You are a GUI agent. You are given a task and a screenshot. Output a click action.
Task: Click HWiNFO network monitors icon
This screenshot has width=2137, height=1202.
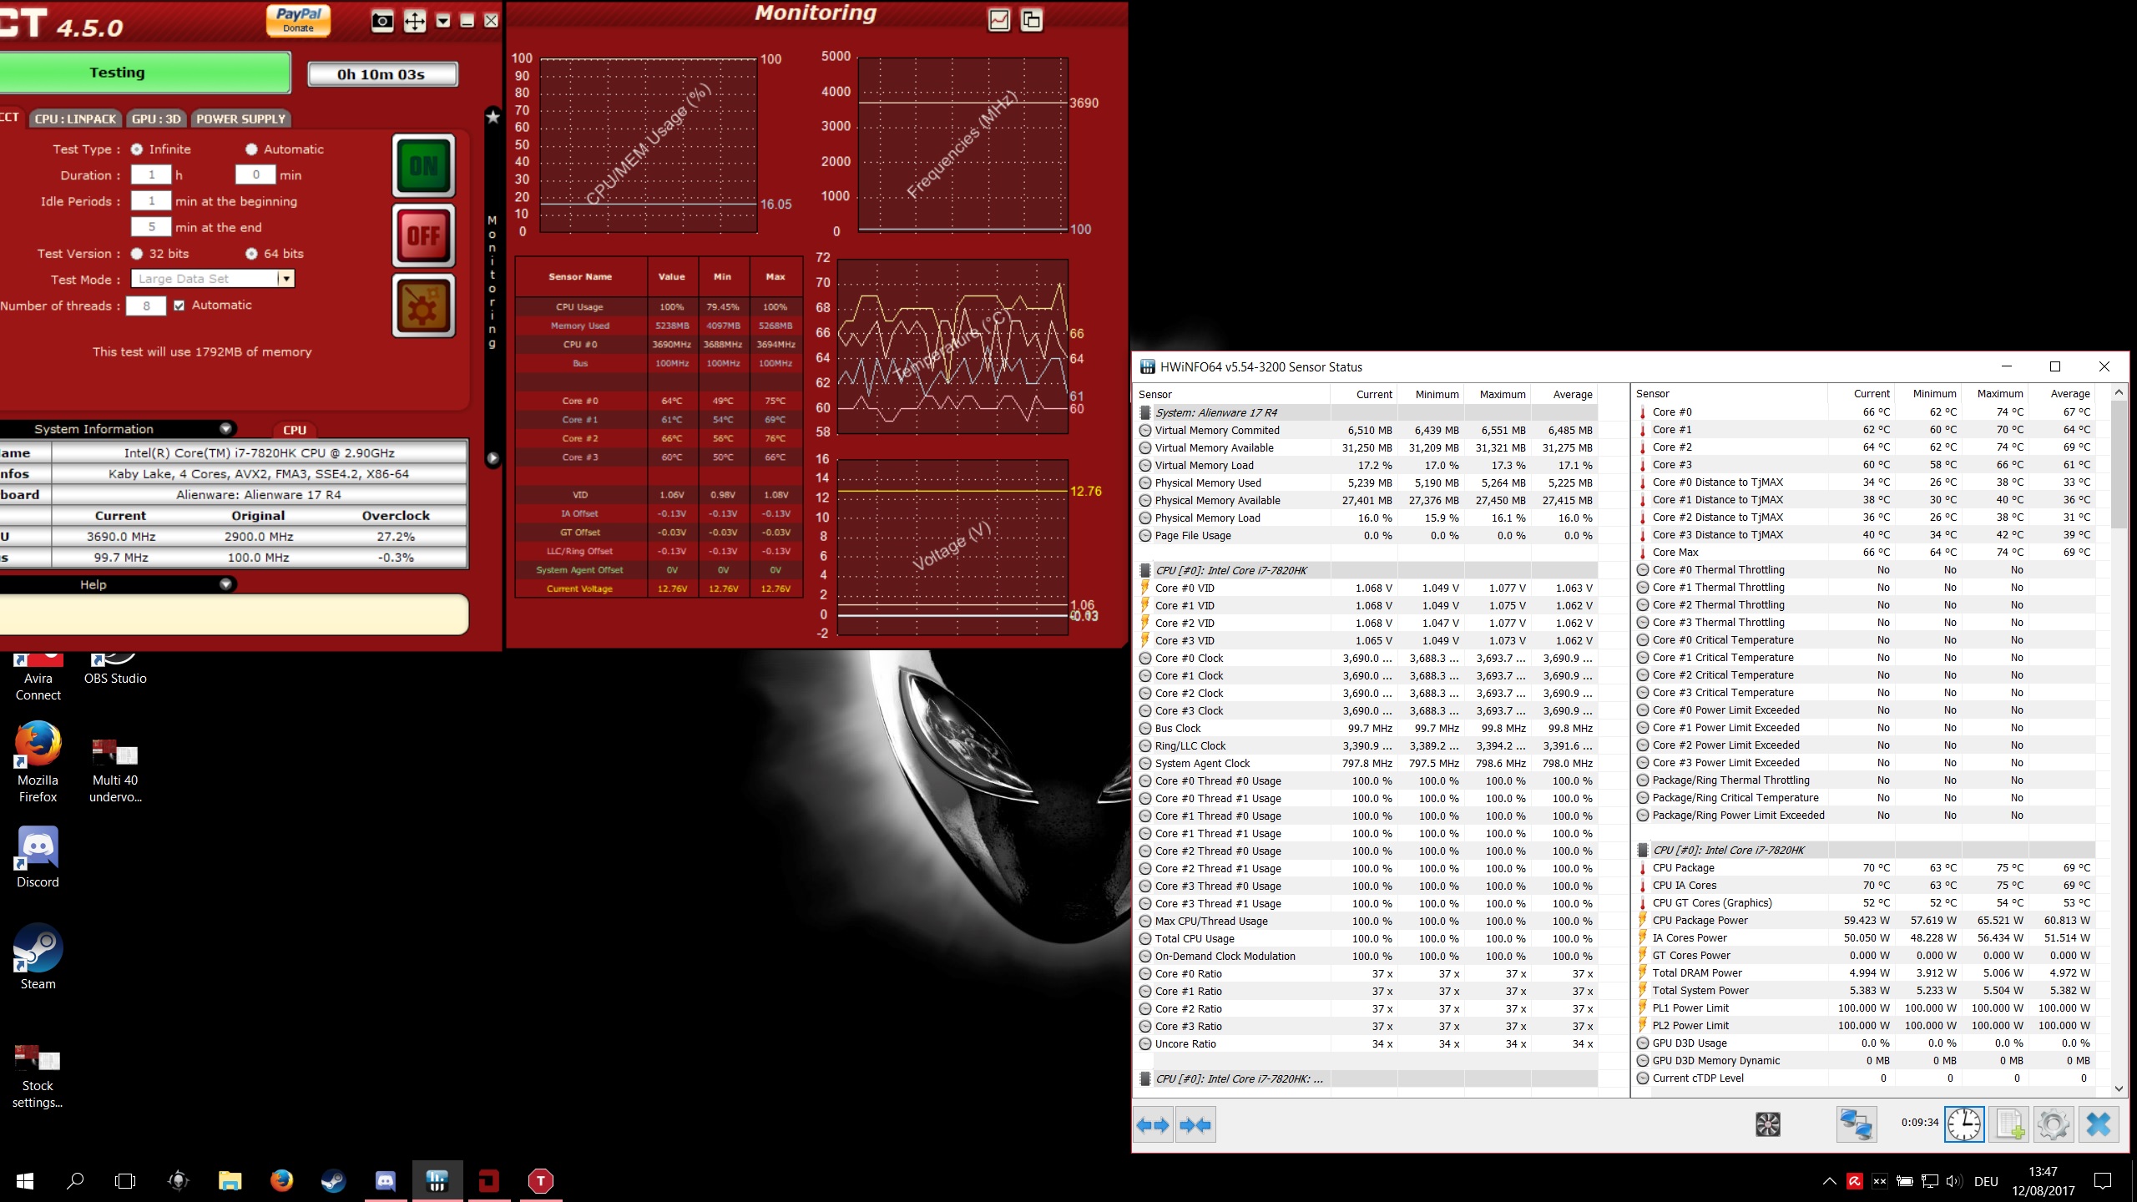(x=1856, y=1124)
